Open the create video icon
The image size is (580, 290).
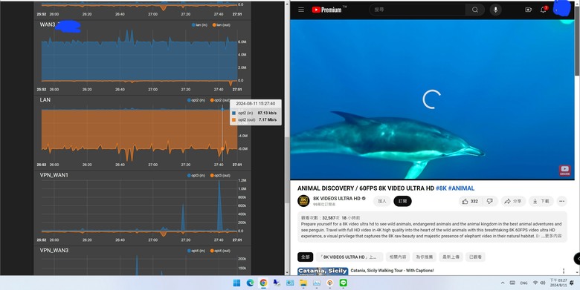click(x=528, y=10)
